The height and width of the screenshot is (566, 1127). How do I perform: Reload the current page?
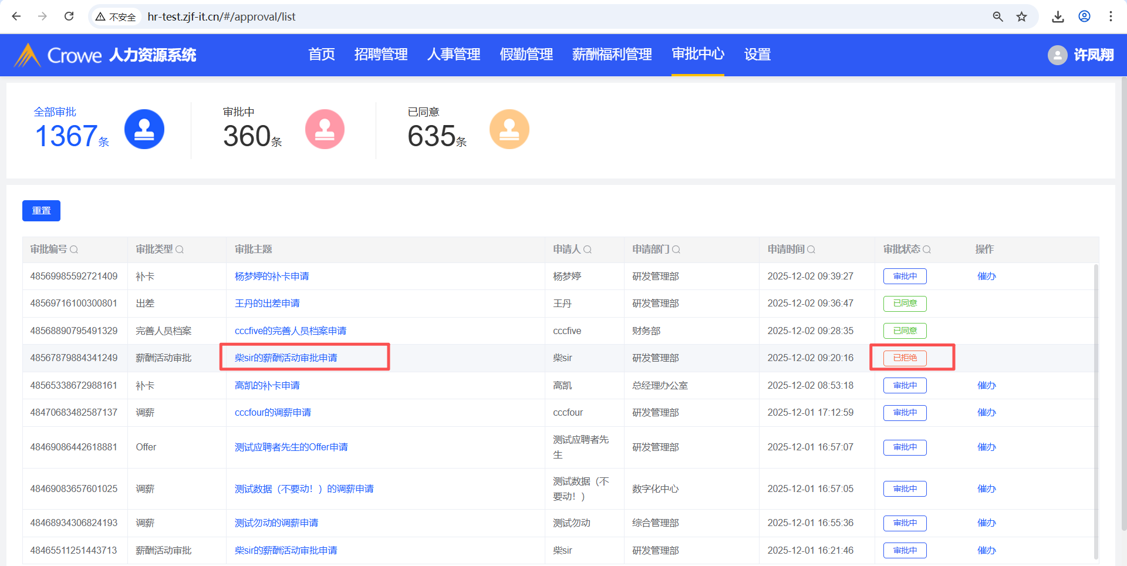coord(69,16)
